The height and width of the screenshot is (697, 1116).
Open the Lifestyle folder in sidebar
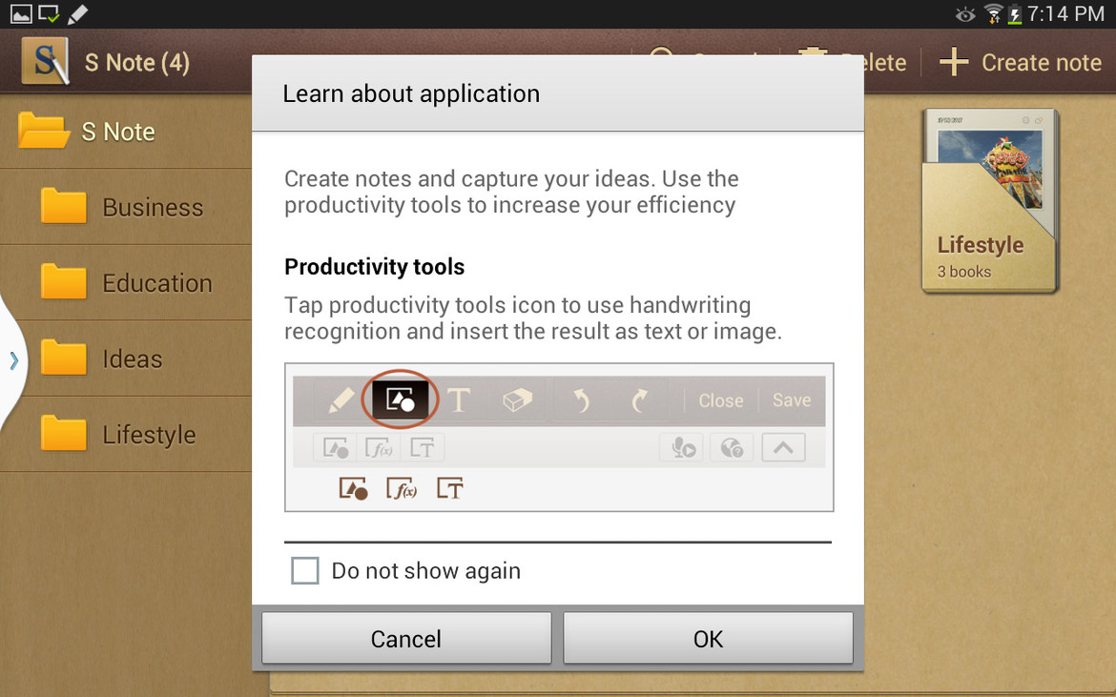coord(126,434)
